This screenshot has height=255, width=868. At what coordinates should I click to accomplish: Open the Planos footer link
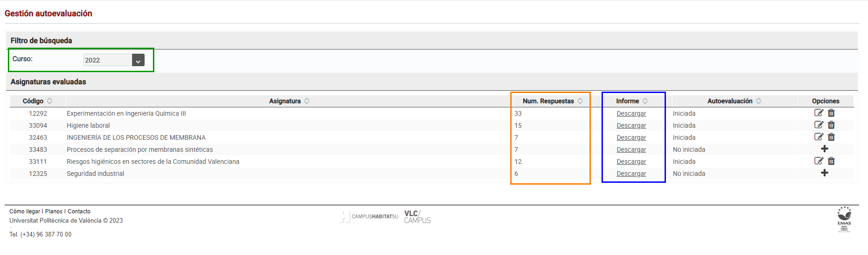click(54, 211)
